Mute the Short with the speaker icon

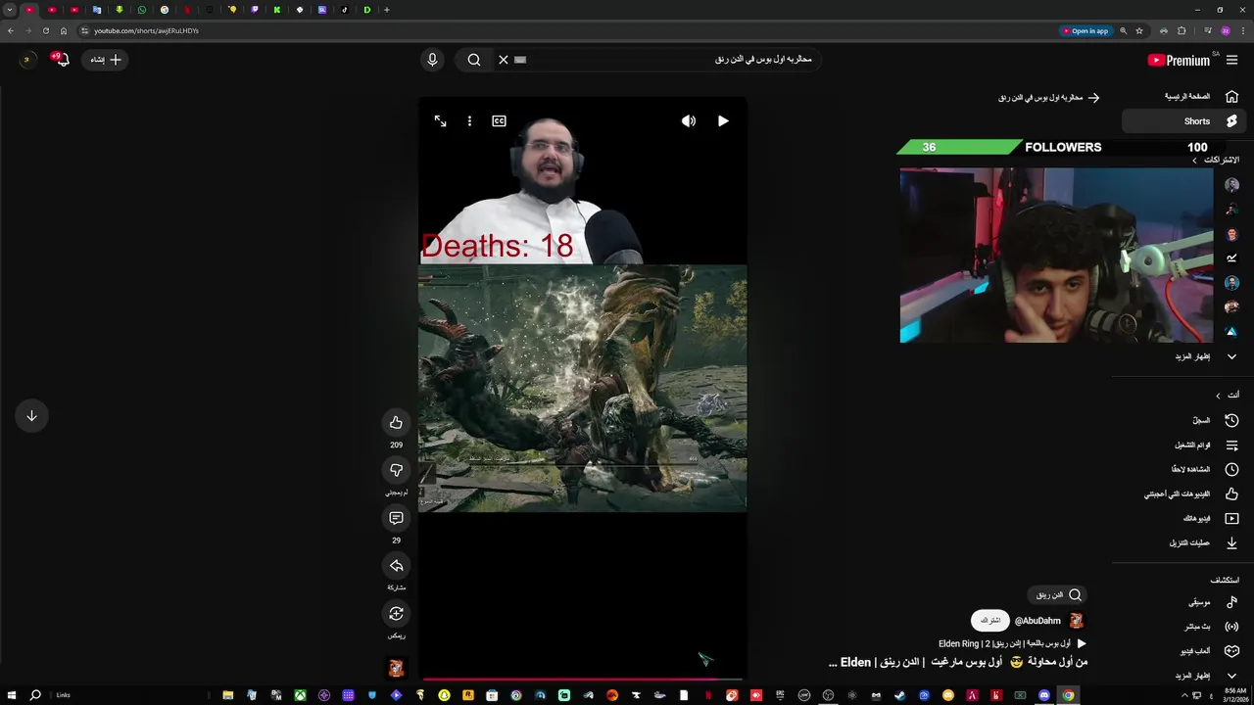click(689, 121)
